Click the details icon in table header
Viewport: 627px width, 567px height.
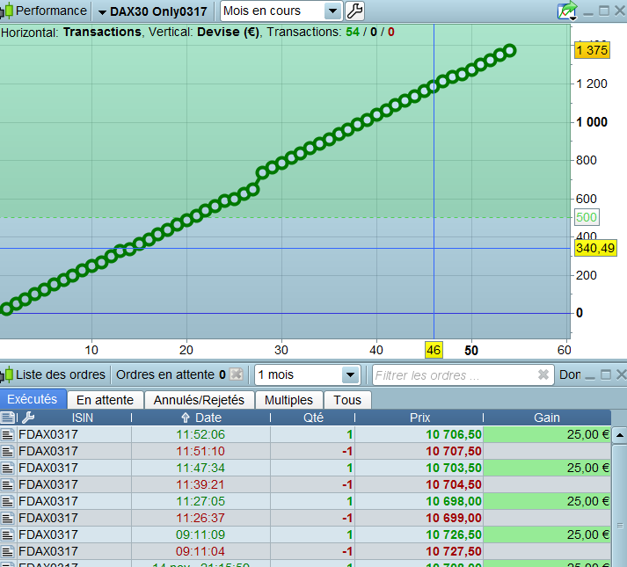pos(8,418)
